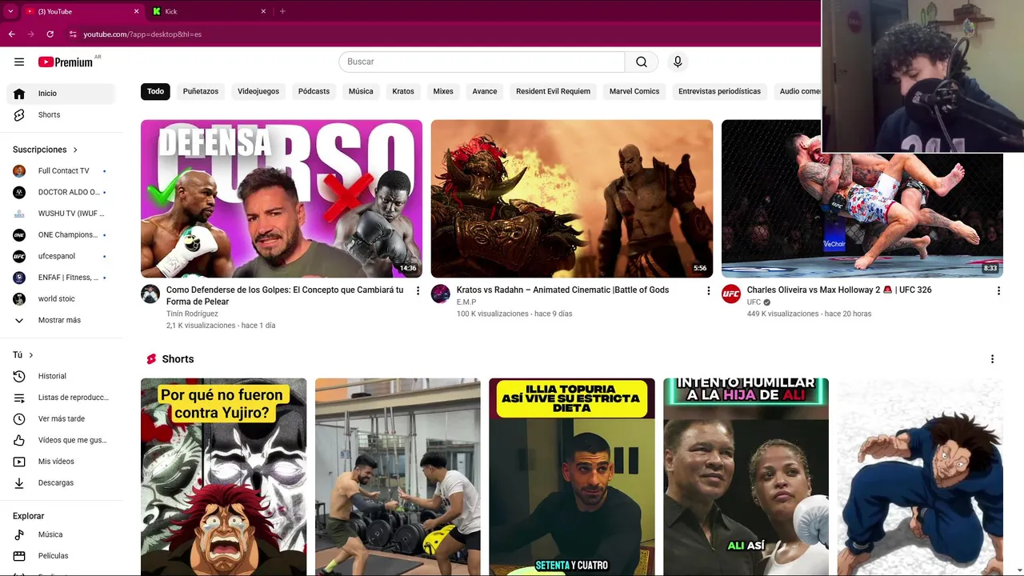
Task: Click the Buscar search field
Action: (482, 62)
